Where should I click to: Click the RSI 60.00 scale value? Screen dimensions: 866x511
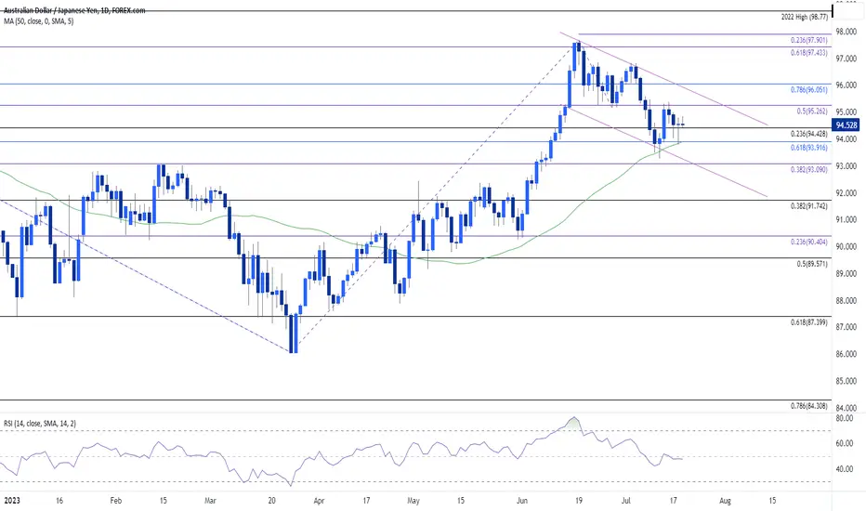845,443
